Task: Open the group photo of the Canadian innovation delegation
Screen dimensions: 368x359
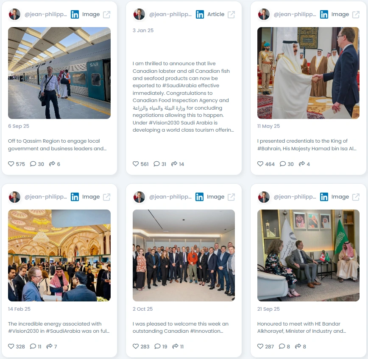Action: tap(184, 255)
